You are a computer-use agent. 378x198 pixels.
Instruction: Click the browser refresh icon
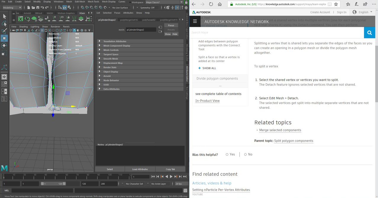[211, 4]
